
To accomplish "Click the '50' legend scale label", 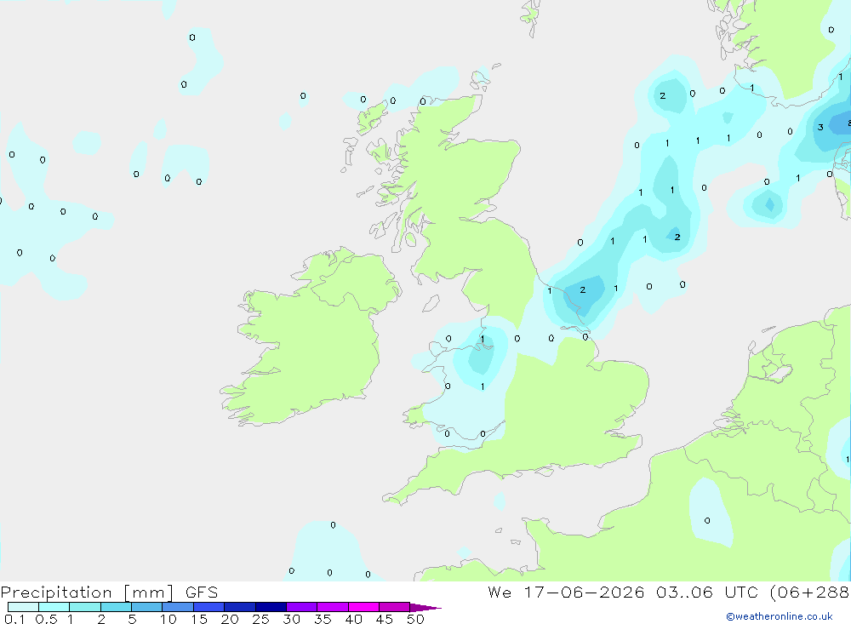I will point(415,619).
